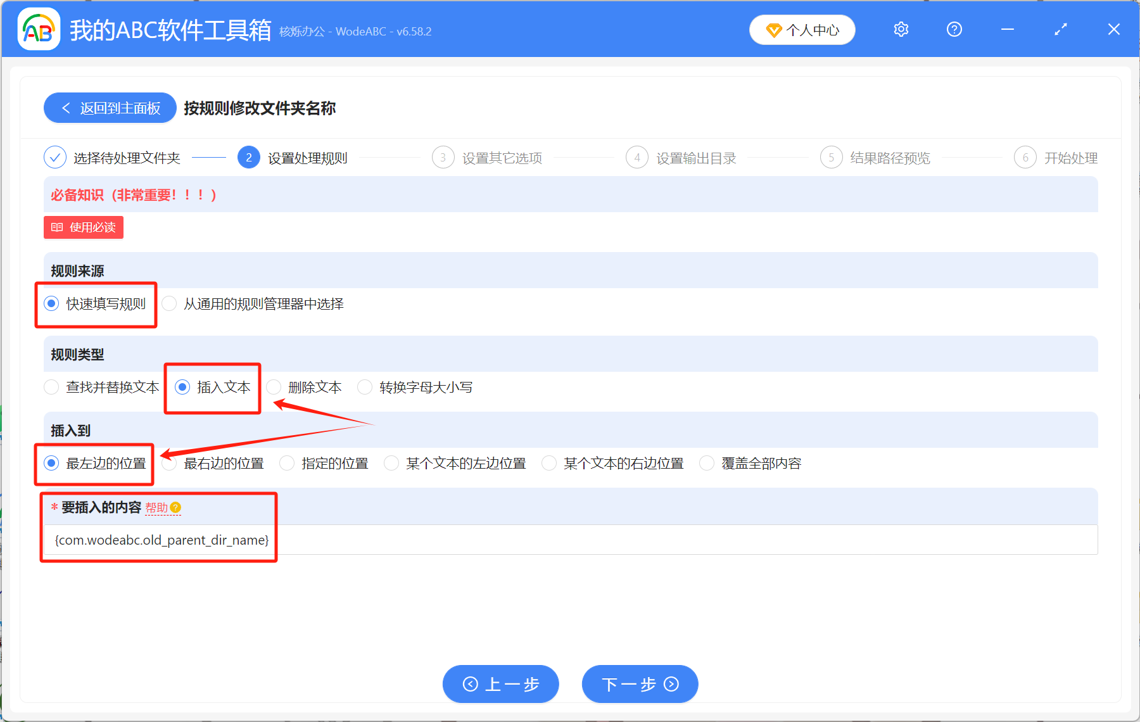Click the back chevron in 返回到主面板
The image size is (1140, 722).
click(66, 108)
